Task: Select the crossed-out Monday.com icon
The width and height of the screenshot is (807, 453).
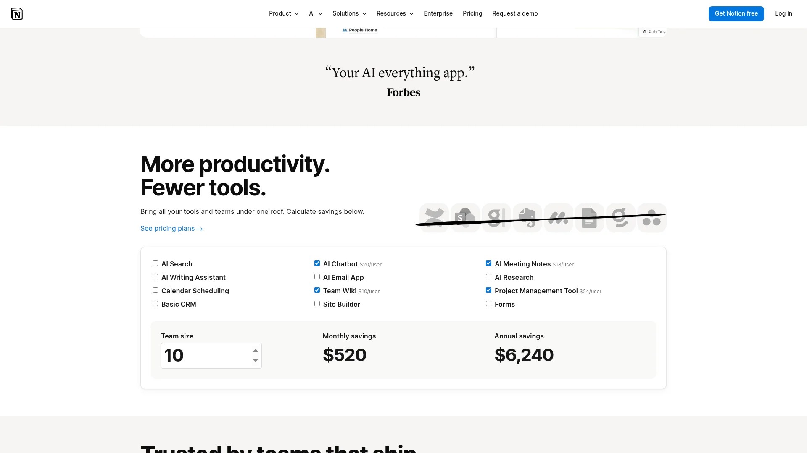Action: [558, 218]
